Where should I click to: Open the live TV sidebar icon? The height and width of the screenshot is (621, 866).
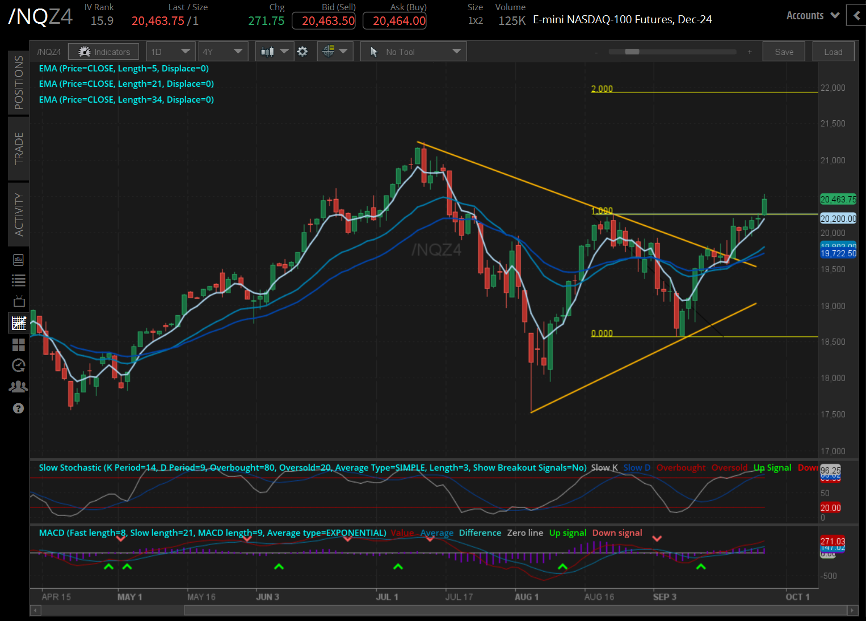pos(19,301)
